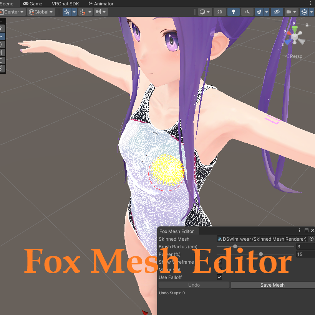The width and height of the screenshot is (315, 315).
Task: Open the Global orientation dropdown
Action: (x=40, y=12)
